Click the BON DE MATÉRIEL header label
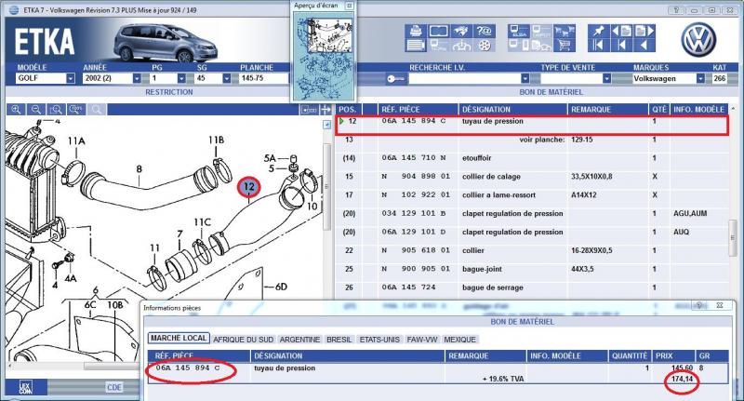The height and width of the screenshot is (401, 744). pyautogui.click(x=551, y=92)
